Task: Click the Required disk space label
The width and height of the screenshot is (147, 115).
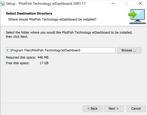Action: click(21, 57)
